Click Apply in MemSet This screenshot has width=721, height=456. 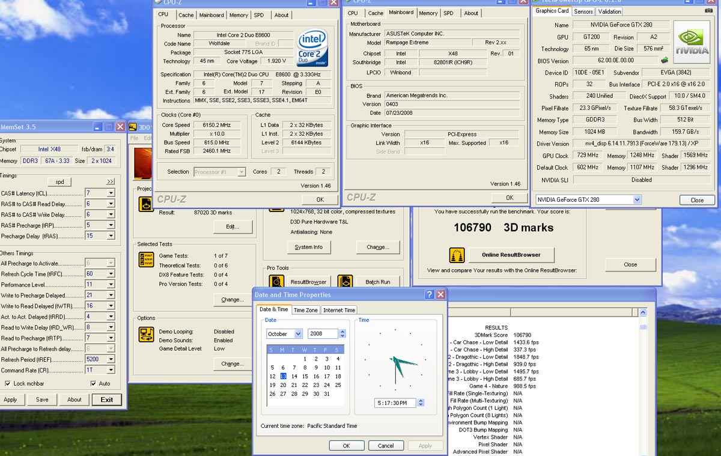click(x=10, y=400)
